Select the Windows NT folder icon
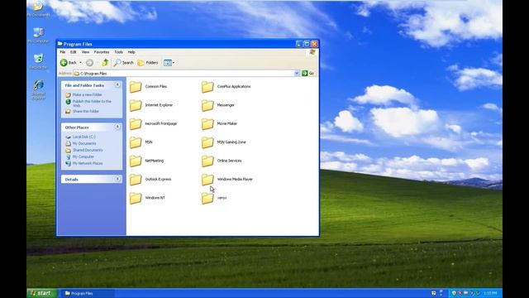529x298 pixels. (136, 198)
